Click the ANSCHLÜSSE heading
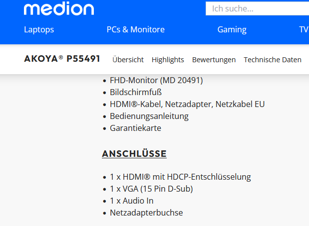This screenshot has height=226, width=309. [x=134, y=154]
